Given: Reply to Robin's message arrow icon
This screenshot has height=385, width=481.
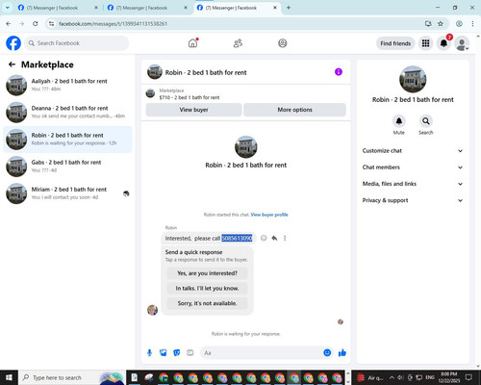Looking at the screenshot, I should [x=274, y=238].
